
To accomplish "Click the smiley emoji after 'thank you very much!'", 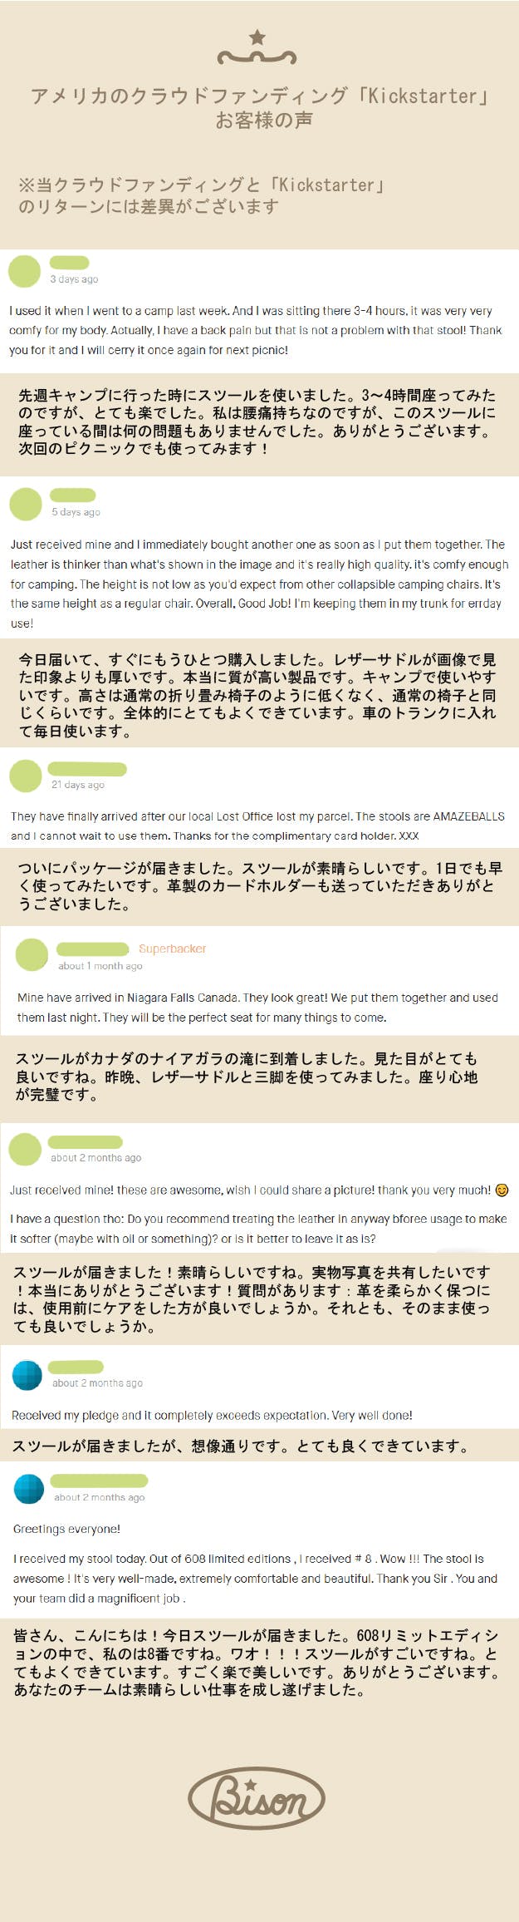I will (x=502, y=1190).
